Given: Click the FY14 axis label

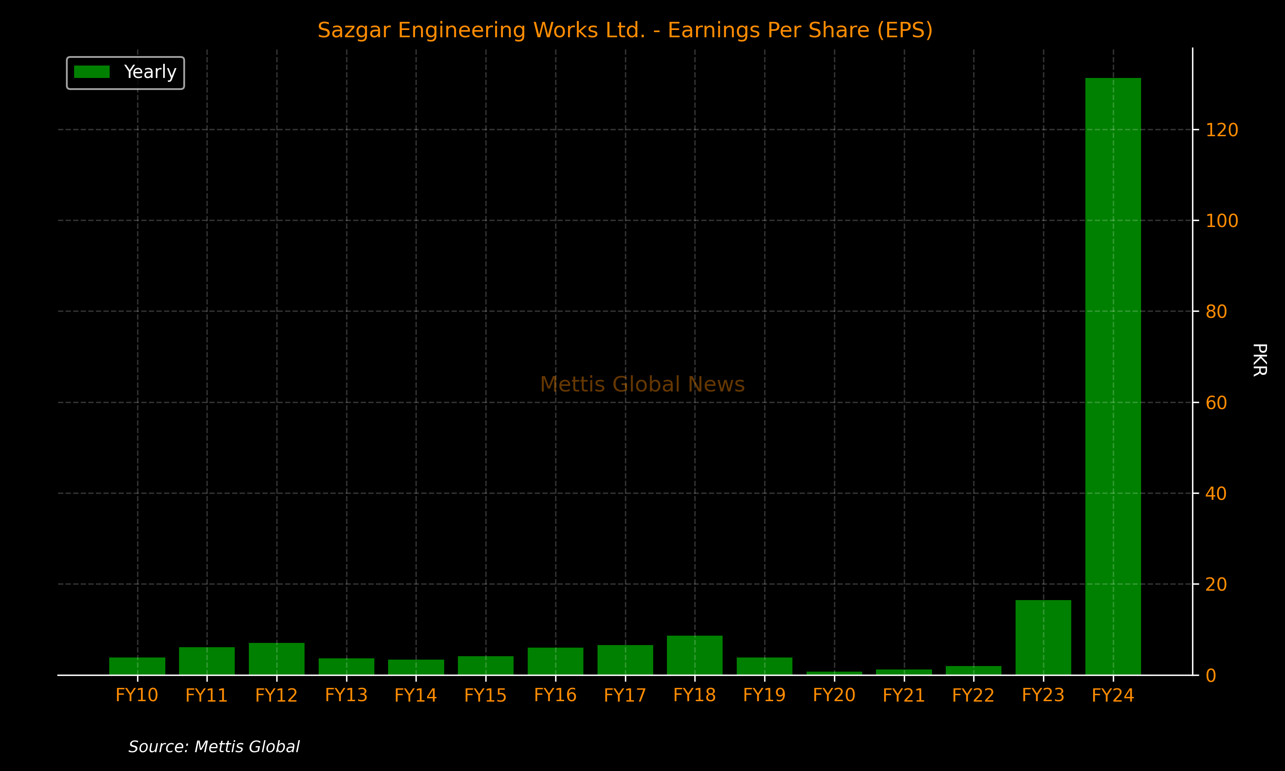Looking at the screenshot, I should click(416, 695).
